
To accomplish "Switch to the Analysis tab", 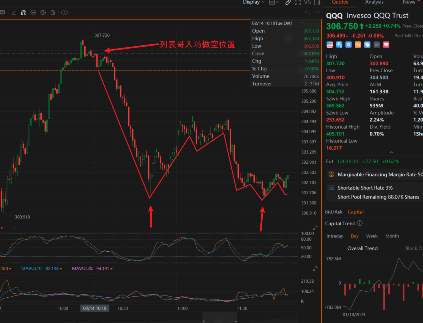I will (x=374, y=2).
